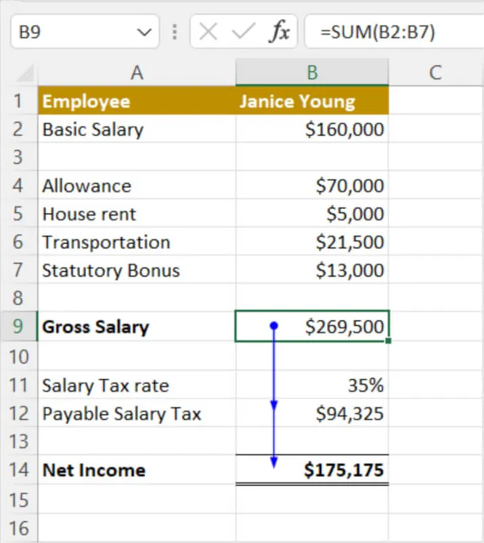Select row 14 header
Viewport: 484px width, 543px height.
pos(18,470)
